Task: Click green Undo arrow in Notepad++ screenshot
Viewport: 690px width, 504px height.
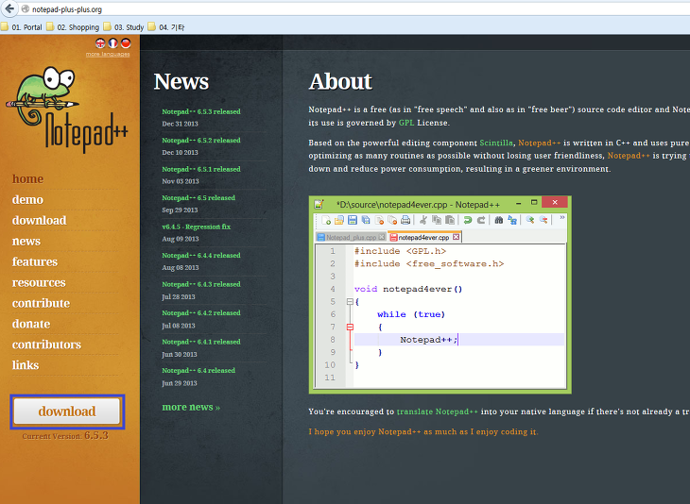Action: point(468,220)
